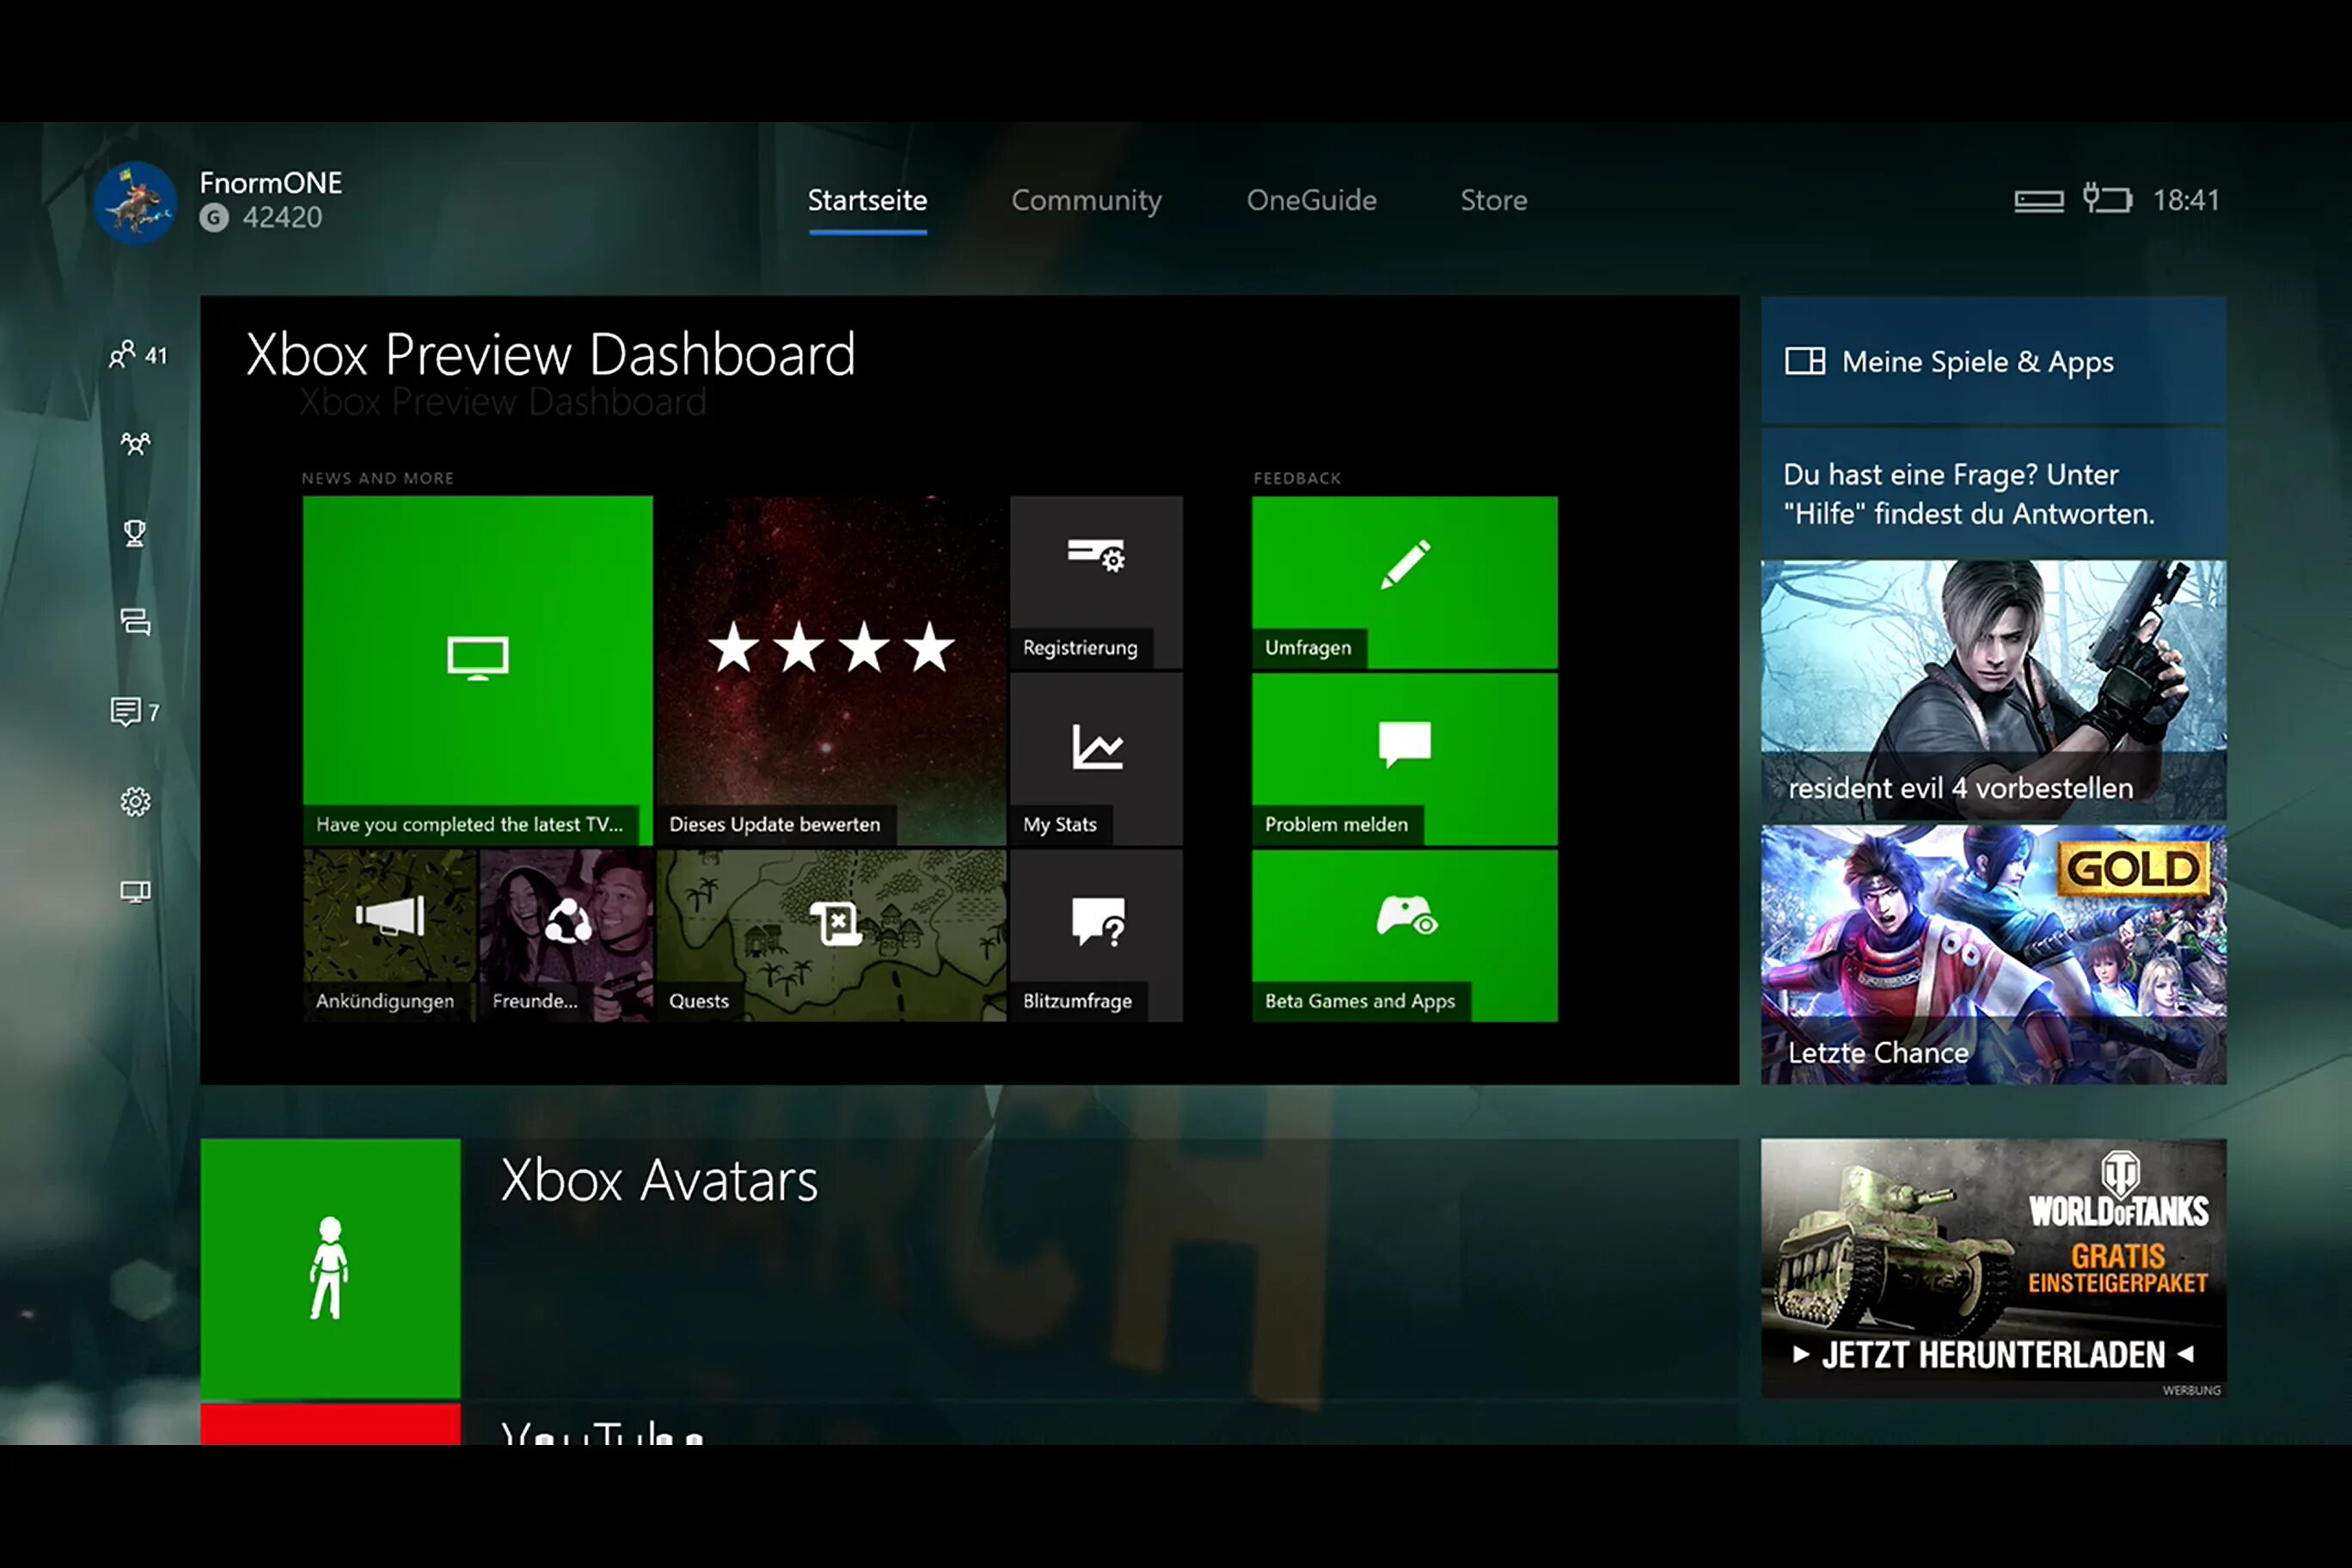Open the Settings gear in sidebar
Viewport: 2352px width, 1568px height.
pyautogui.click(x=135, y=801)
